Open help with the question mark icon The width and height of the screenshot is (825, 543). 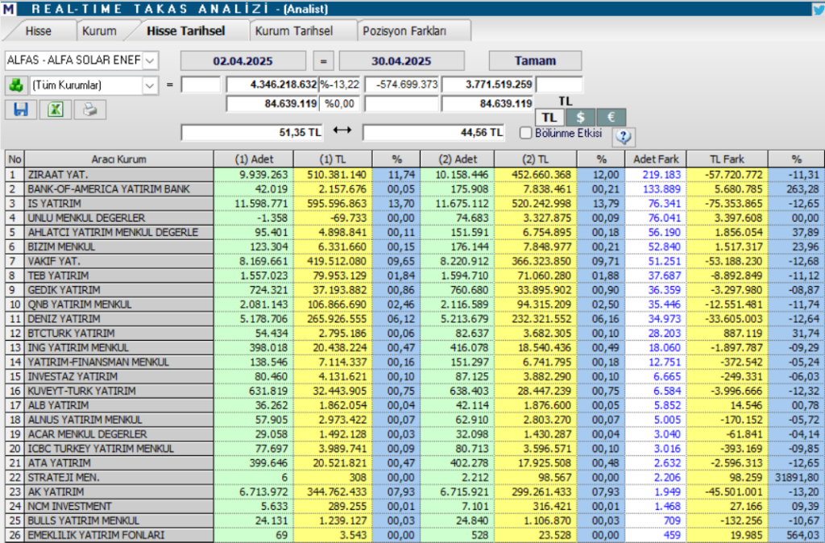pos(624,137)
